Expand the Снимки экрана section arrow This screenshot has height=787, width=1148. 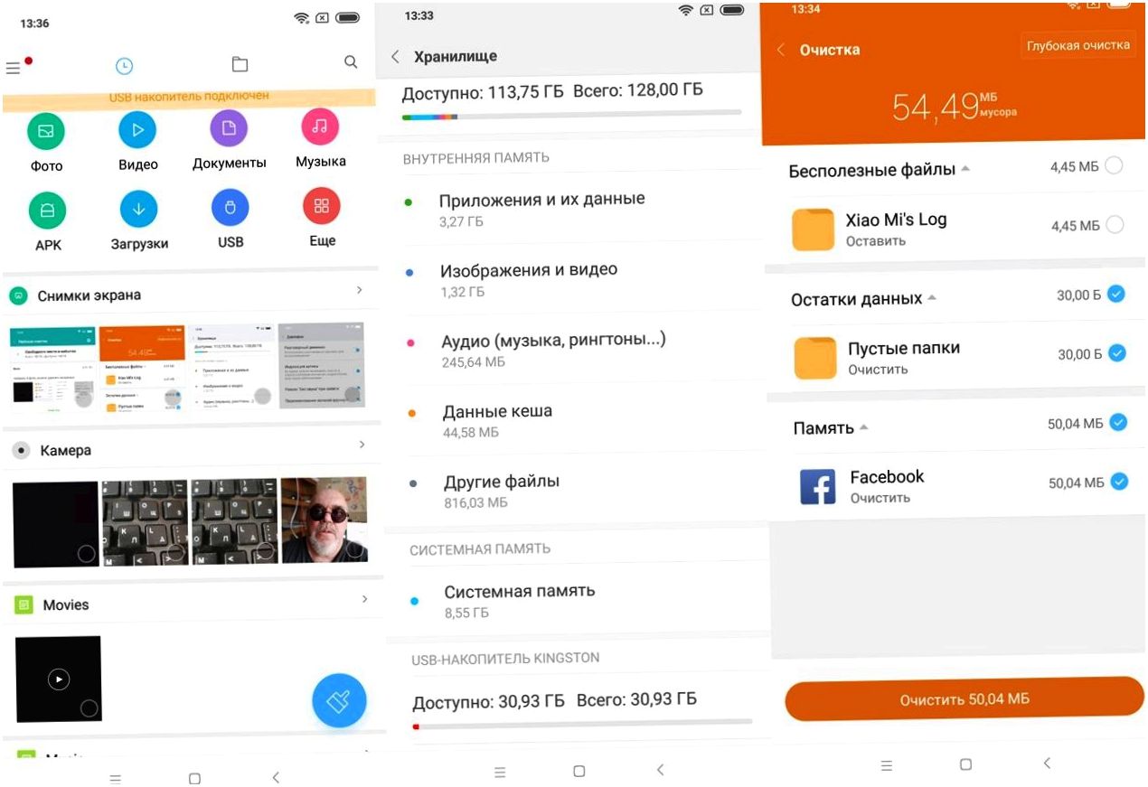(x=359, y=290)
